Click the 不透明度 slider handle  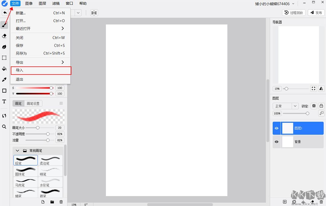pyautogui.click(x=48, y=134)
